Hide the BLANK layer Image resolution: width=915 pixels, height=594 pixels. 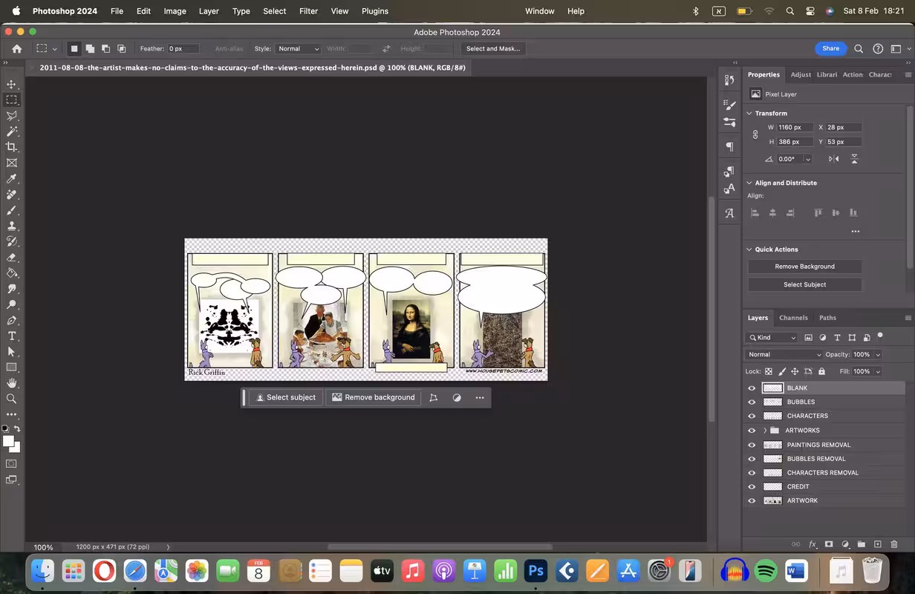752,388
